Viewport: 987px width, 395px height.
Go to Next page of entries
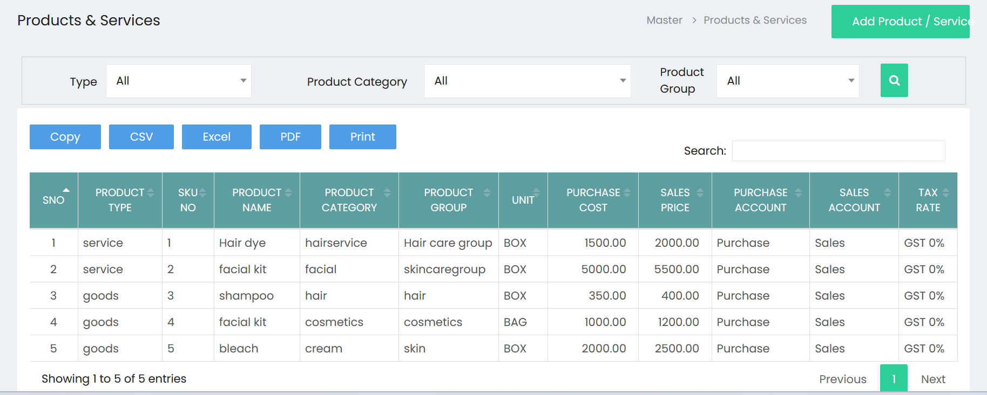click(933, 379)
